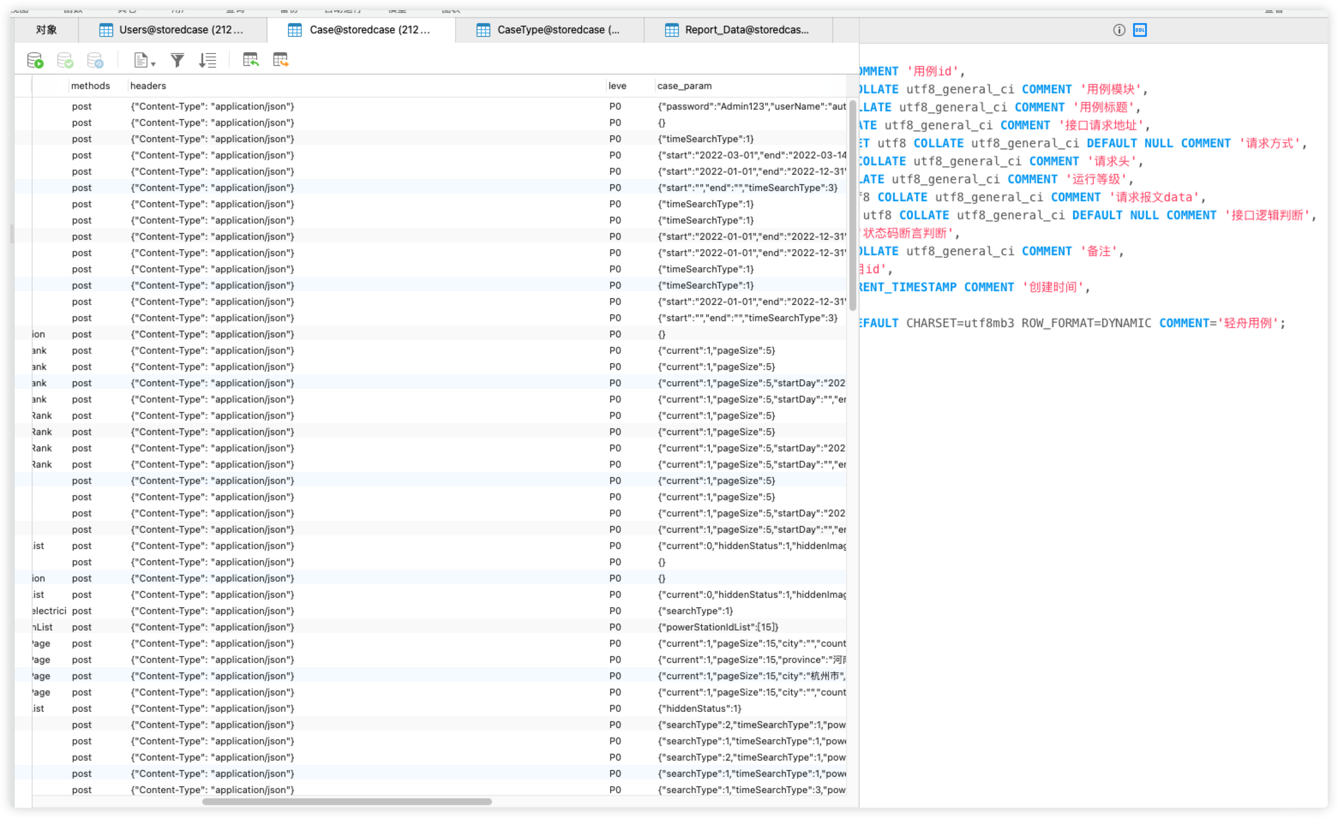Image resolution: width=1338 pixels, height=818 pixels.
Task: Click the '用例id' comment in the DDL
Action: click(932, 71)
